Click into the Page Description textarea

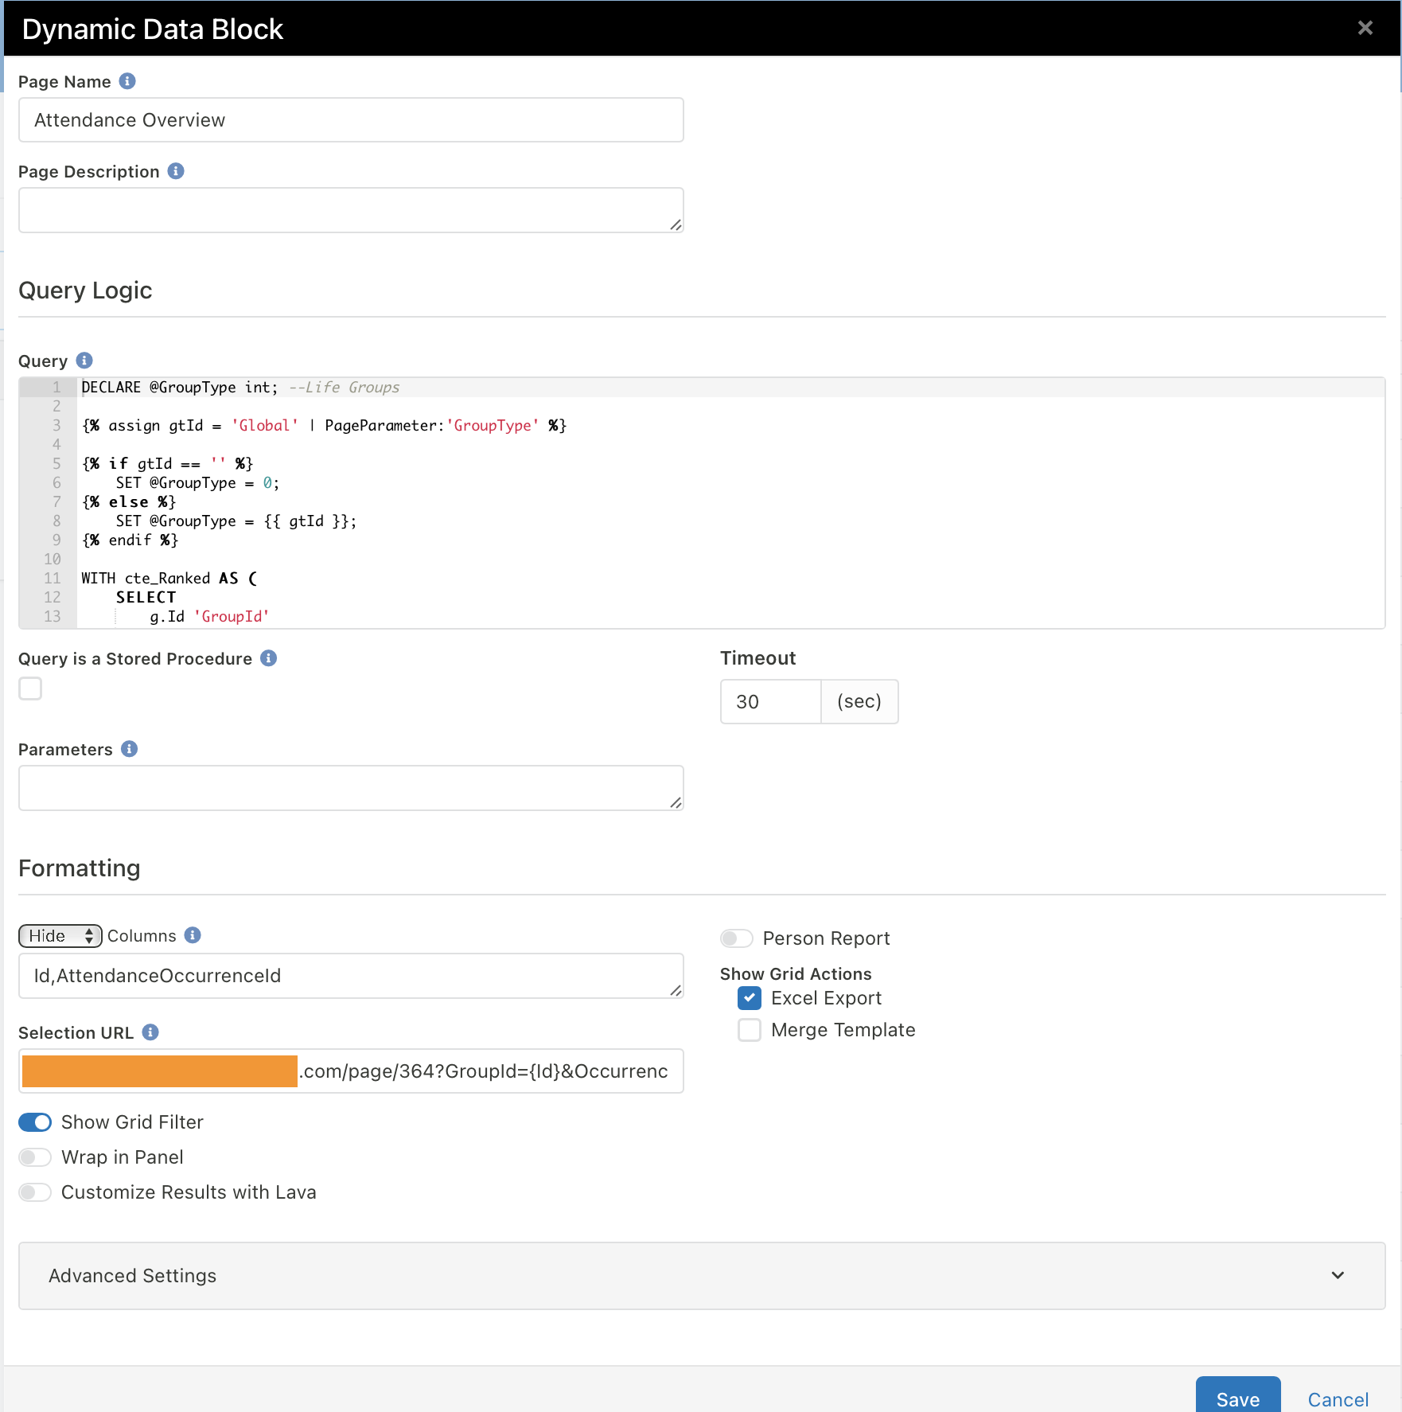point(351,210)
